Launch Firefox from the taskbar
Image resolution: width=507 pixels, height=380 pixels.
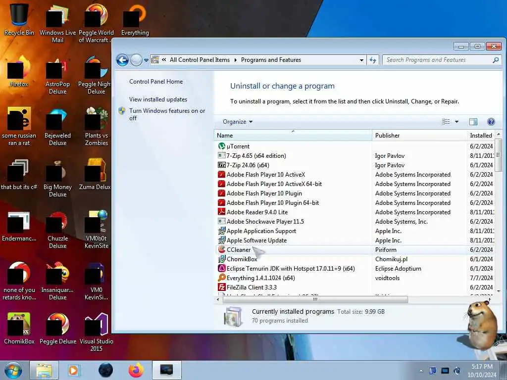tap(136, 370)
